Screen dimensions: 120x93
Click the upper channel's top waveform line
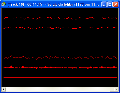tap(60, 18)
